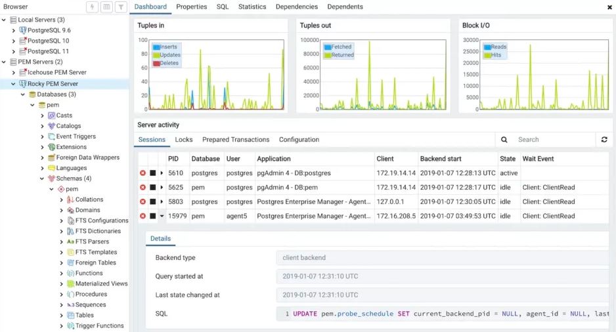This screenshot has height=332, width=616.
Task: Expand the Functions tree node
Action: [x=61, y=273]
